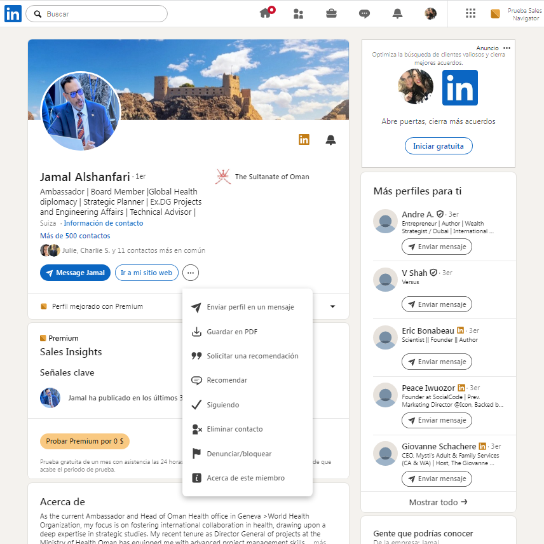This screenshot has height=544, width=544.
Task: Select Eliminar contacto
Action: (x=247, y=429)
